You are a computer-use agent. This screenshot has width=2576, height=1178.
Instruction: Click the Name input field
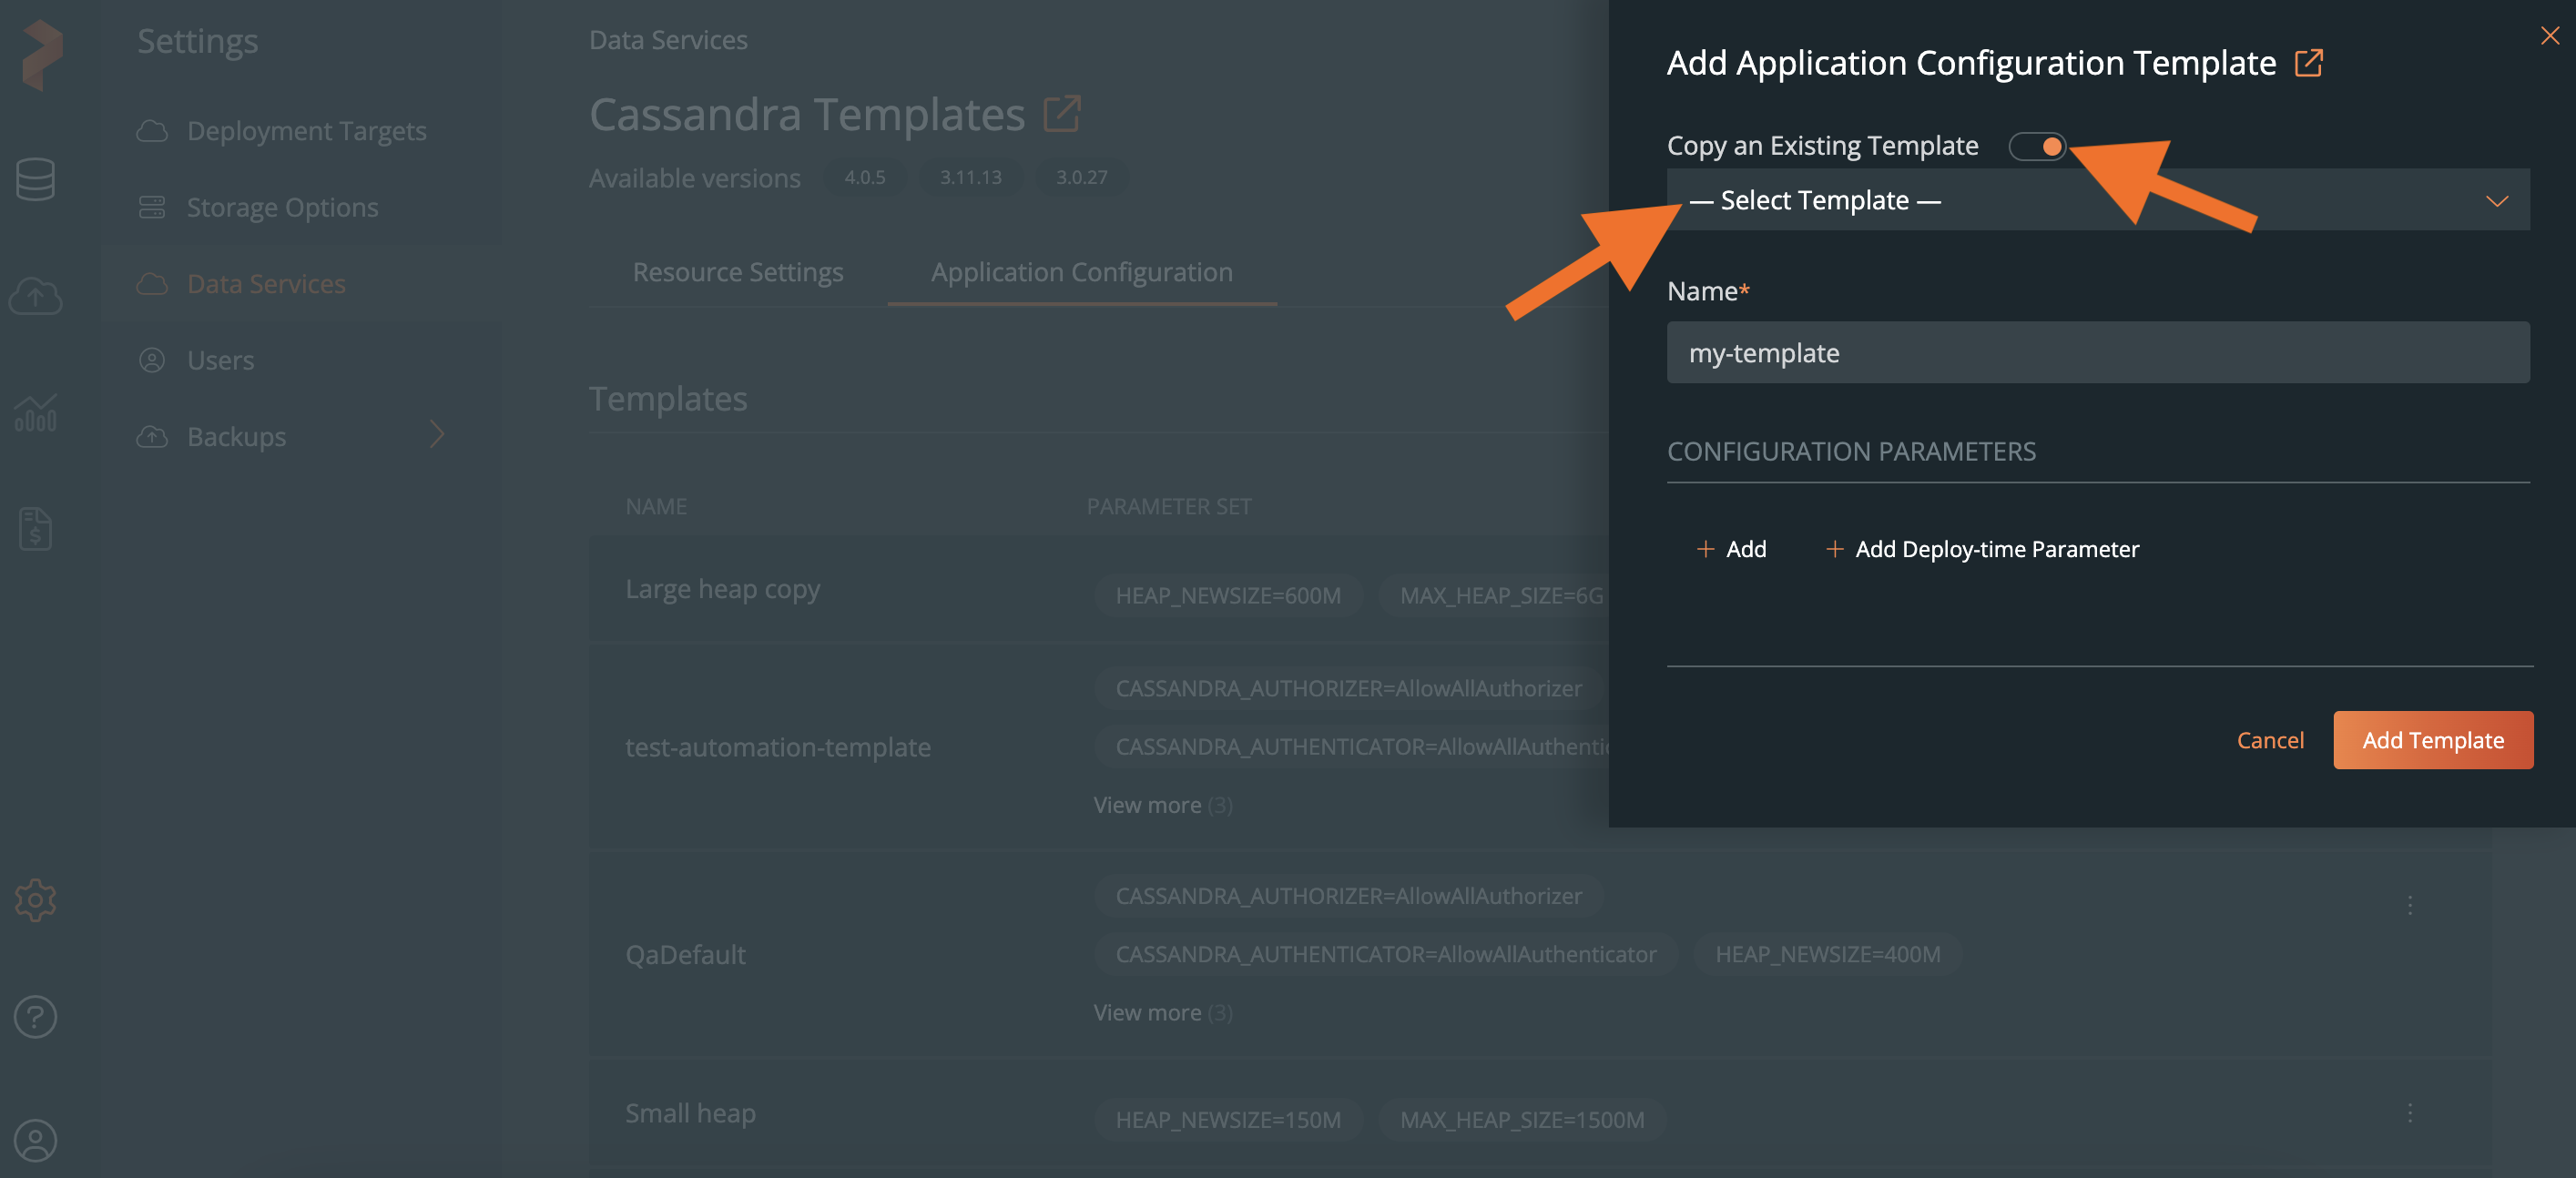click(x=2098, y=352)
